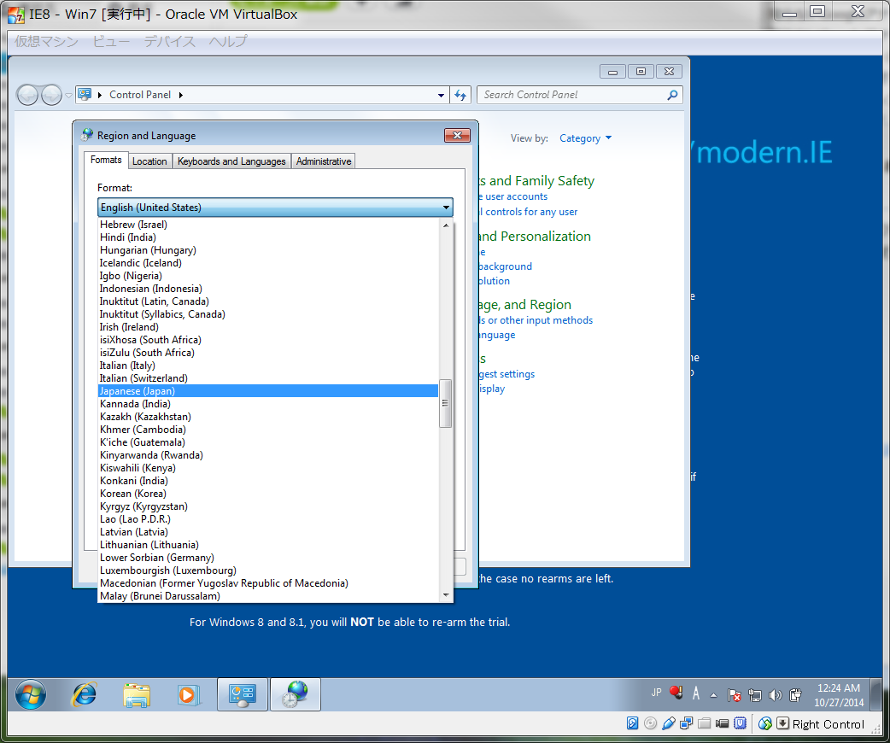Click the Forward navigation button
890x743 pixels.
(51, 95)
